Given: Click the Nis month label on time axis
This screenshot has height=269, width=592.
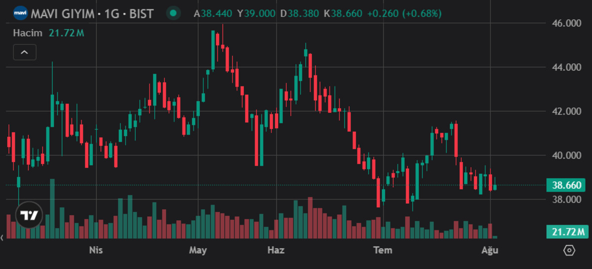Looking at the screenshot, I should 96,250.
